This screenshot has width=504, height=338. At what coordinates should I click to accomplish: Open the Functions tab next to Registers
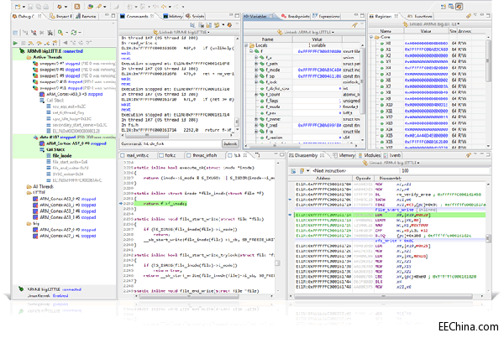[x=420, y=16]
